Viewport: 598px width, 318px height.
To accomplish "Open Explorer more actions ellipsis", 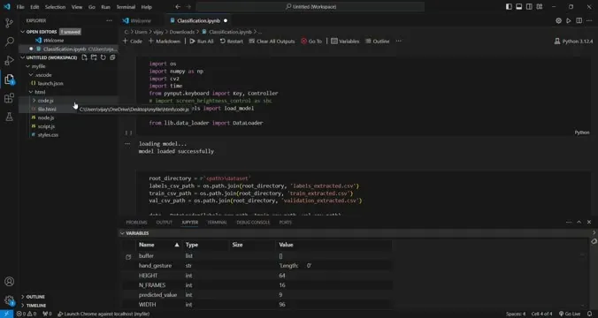I will point(109,20).
